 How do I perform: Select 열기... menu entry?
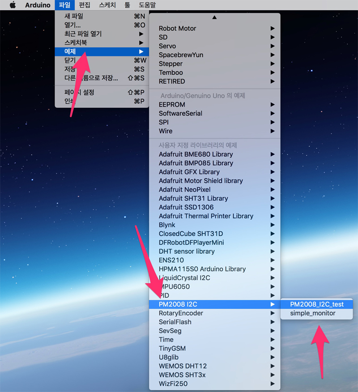[x=102, y=25]
